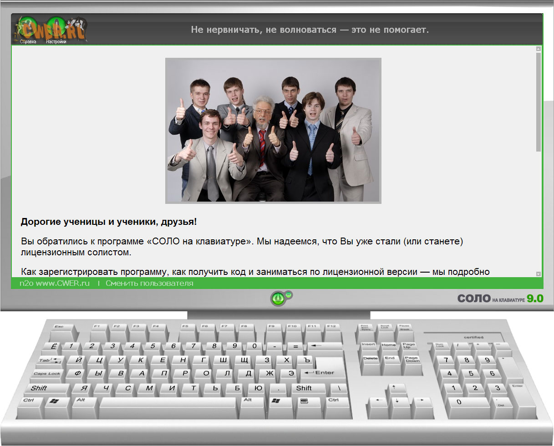
Task: Click the green power button below the screen
Action: 278,299
